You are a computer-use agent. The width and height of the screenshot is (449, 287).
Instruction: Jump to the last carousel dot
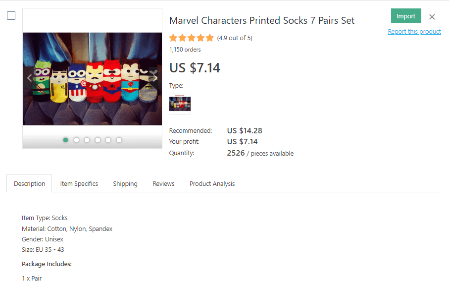(119, 140)
